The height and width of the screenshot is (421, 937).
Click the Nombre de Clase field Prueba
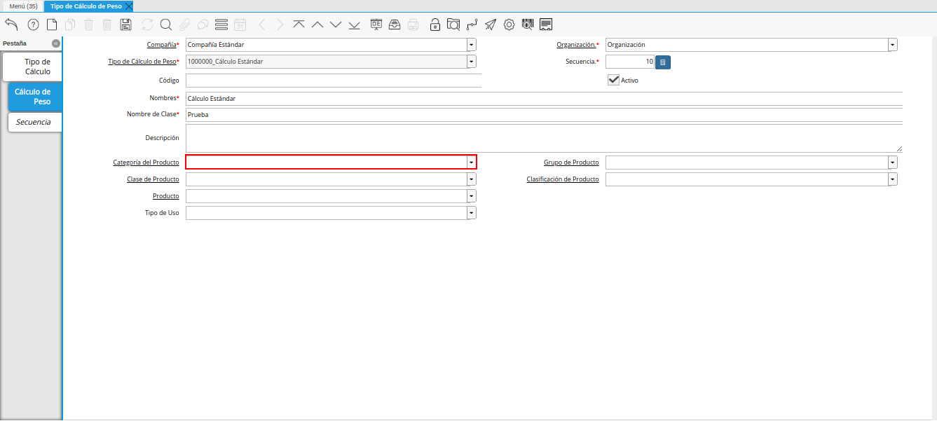click(544, 115)
